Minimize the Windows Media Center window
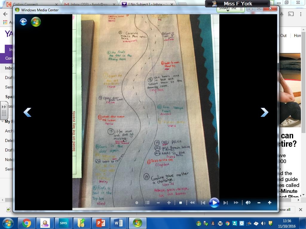This screenshot has height=229, width=306. (x=251, y=9)
